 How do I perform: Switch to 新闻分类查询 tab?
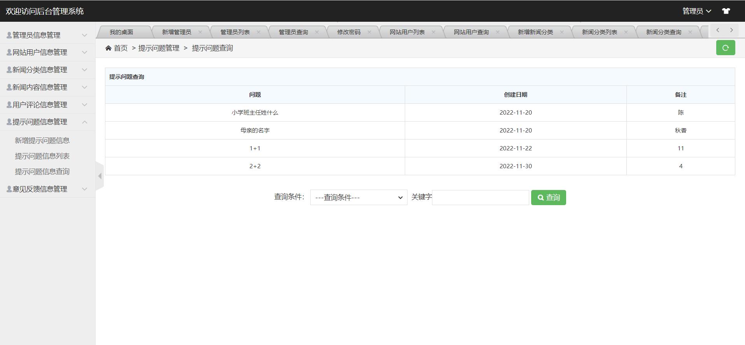pos(664,32)
